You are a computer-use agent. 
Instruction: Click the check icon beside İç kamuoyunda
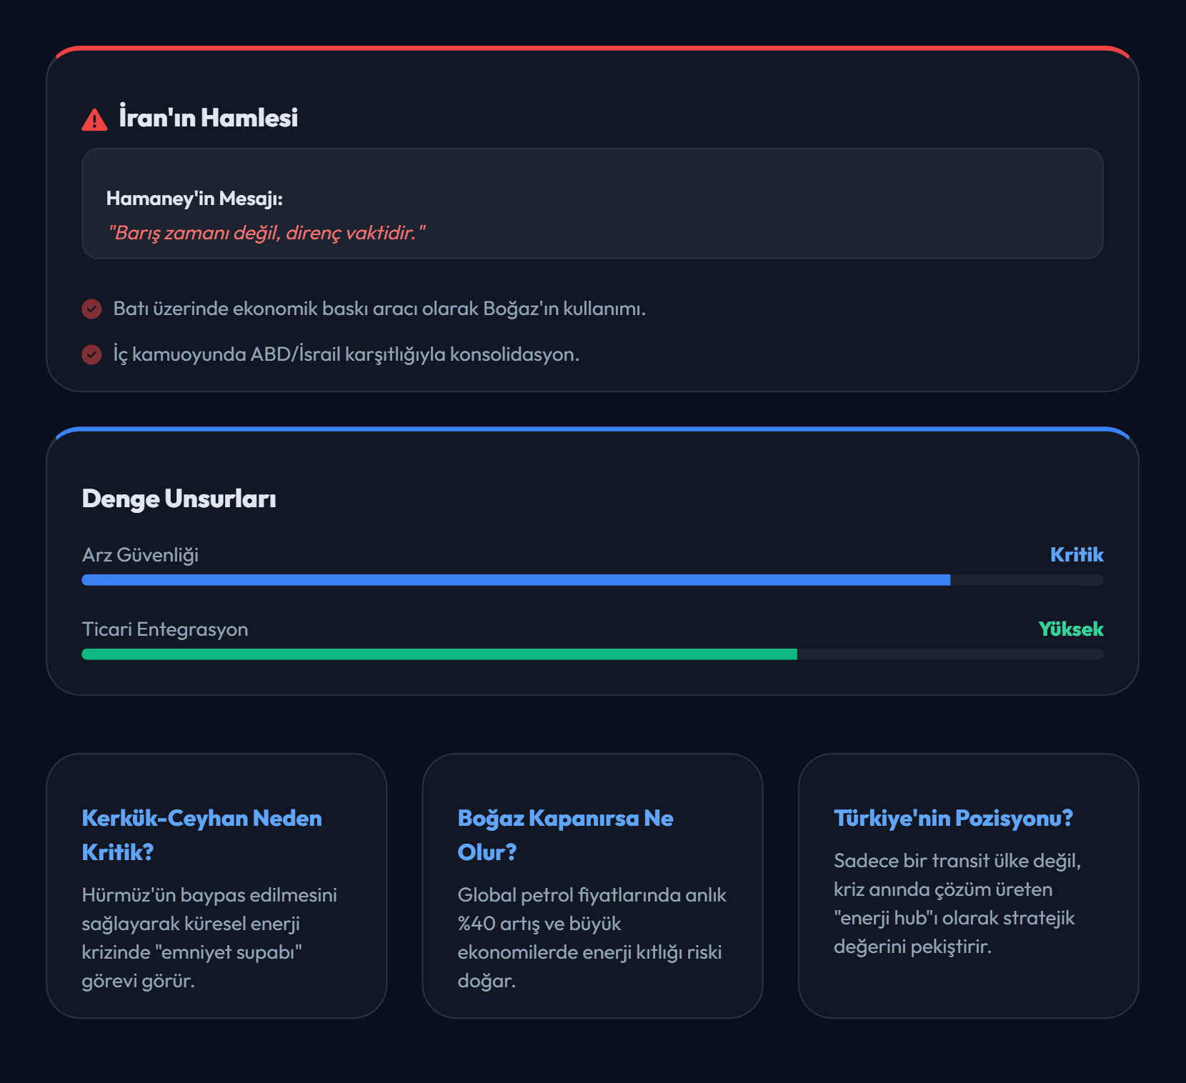click(x=91, y=354)
